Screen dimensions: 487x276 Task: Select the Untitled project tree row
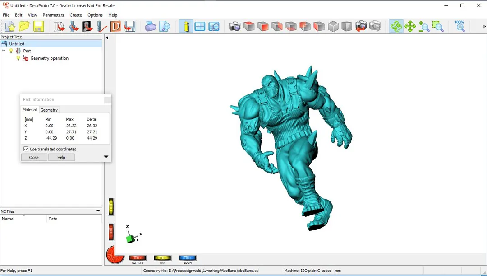51,43
